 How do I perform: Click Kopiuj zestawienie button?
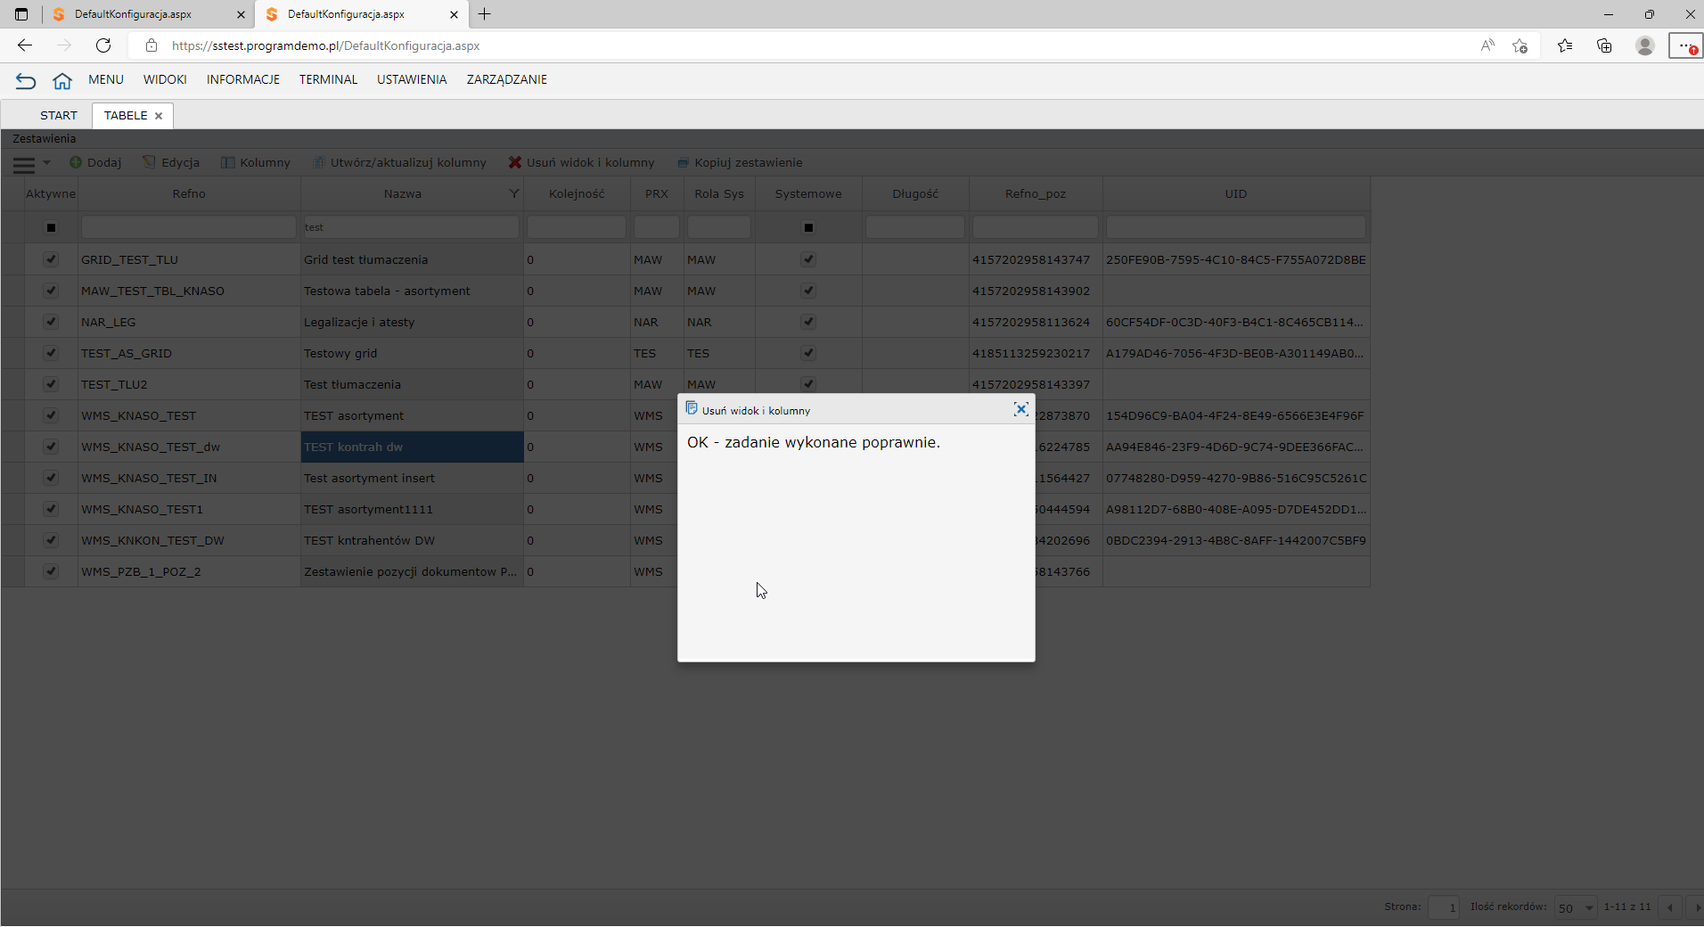click(740, 162)
